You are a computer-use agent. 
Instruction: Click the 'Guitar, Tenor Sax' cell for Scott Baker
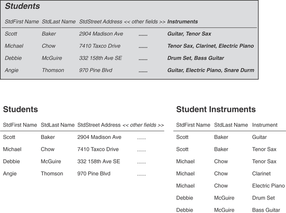coord(189,34)
